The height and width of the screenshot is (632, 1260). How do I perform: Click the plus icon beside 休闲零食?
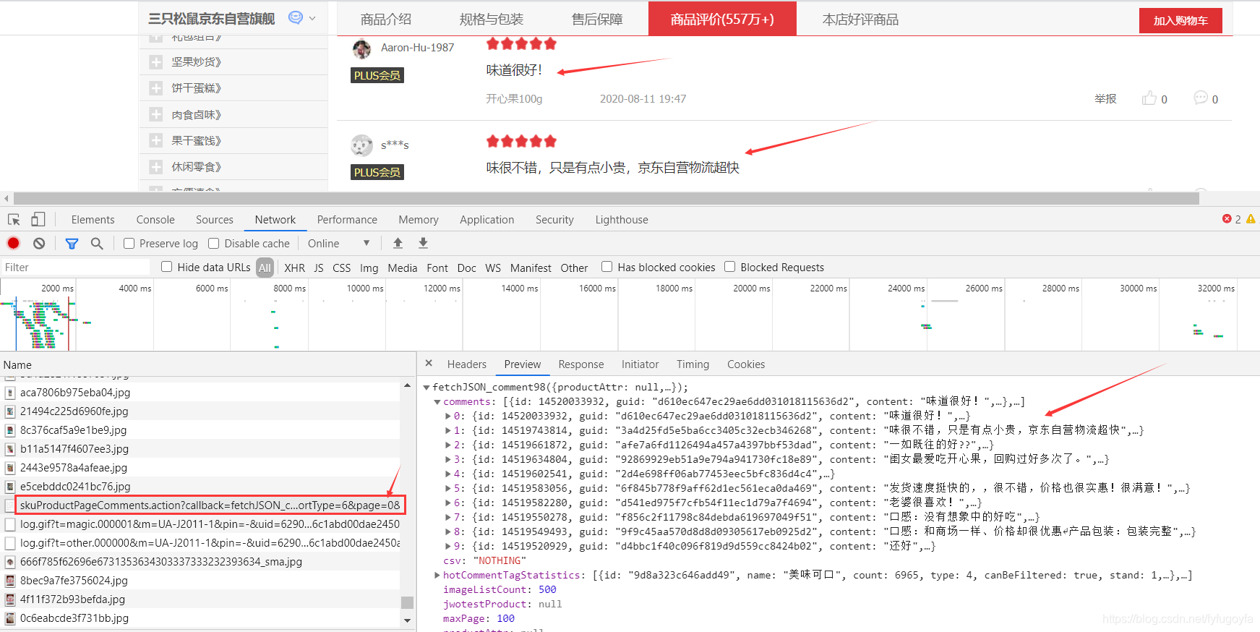155,166
